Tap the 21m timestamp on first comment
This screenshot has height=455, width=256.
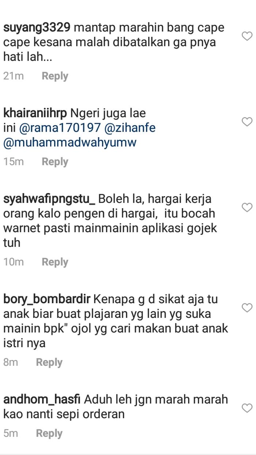point(14,76)
